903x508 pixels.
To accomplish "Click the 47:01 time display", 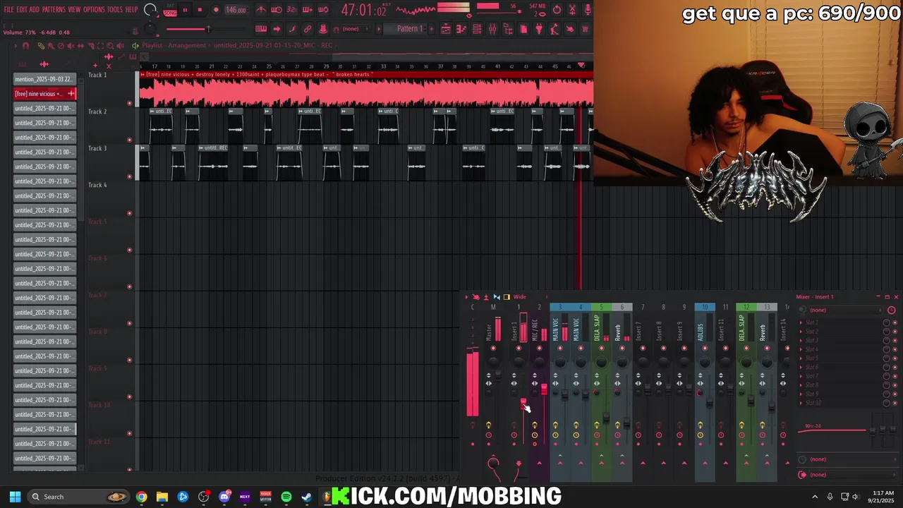I will click(x=363, y=10).
